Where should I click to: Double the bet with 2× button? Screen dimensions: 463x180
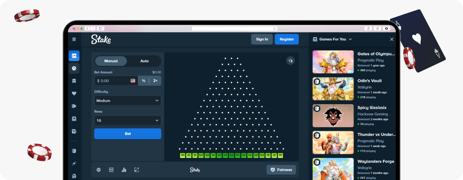[155, 81]
